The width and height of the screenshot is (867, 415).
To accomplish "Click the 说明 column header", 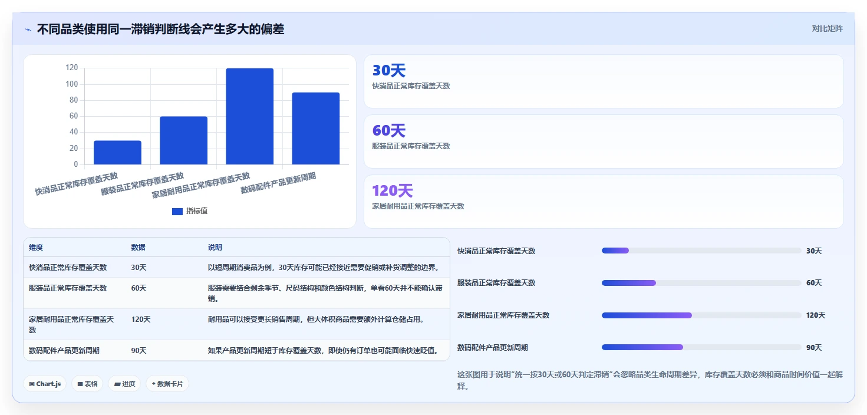I will [x=215, y=248].
